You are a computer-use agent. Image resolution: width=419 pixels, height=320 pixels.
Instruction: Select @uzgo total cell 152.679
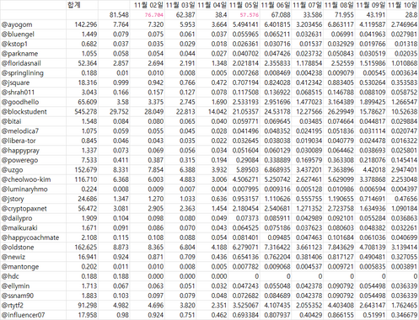(86, 170)
